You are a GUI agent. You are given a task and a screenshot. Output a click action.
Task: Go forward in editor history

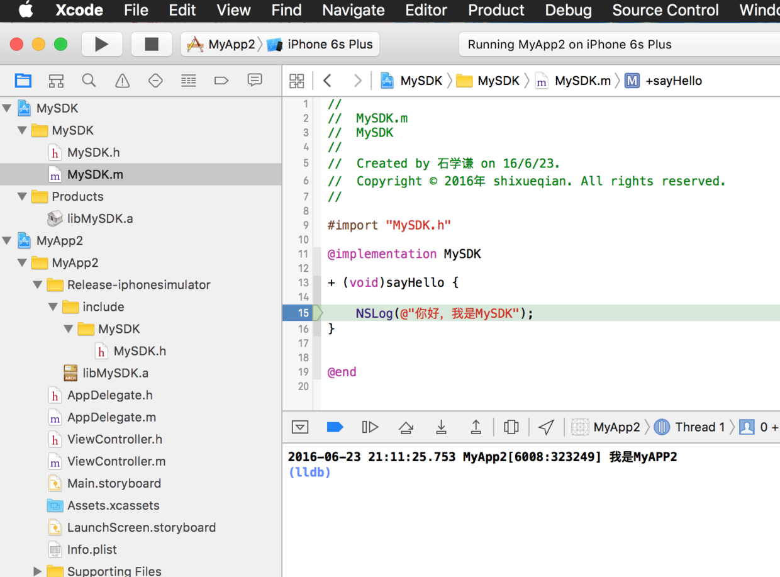click(357, 81)
